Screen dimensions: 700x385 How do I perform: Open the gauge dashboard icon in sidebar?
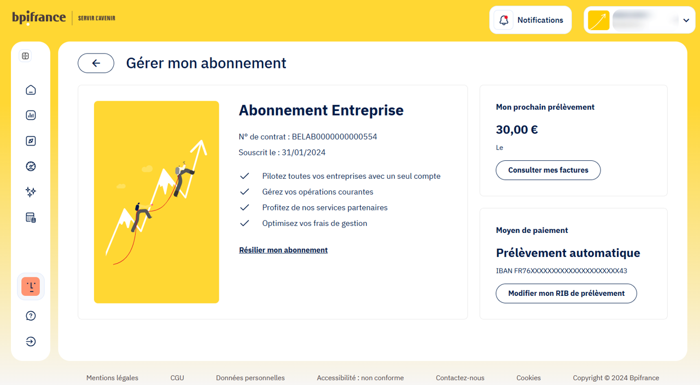(31, 166)
